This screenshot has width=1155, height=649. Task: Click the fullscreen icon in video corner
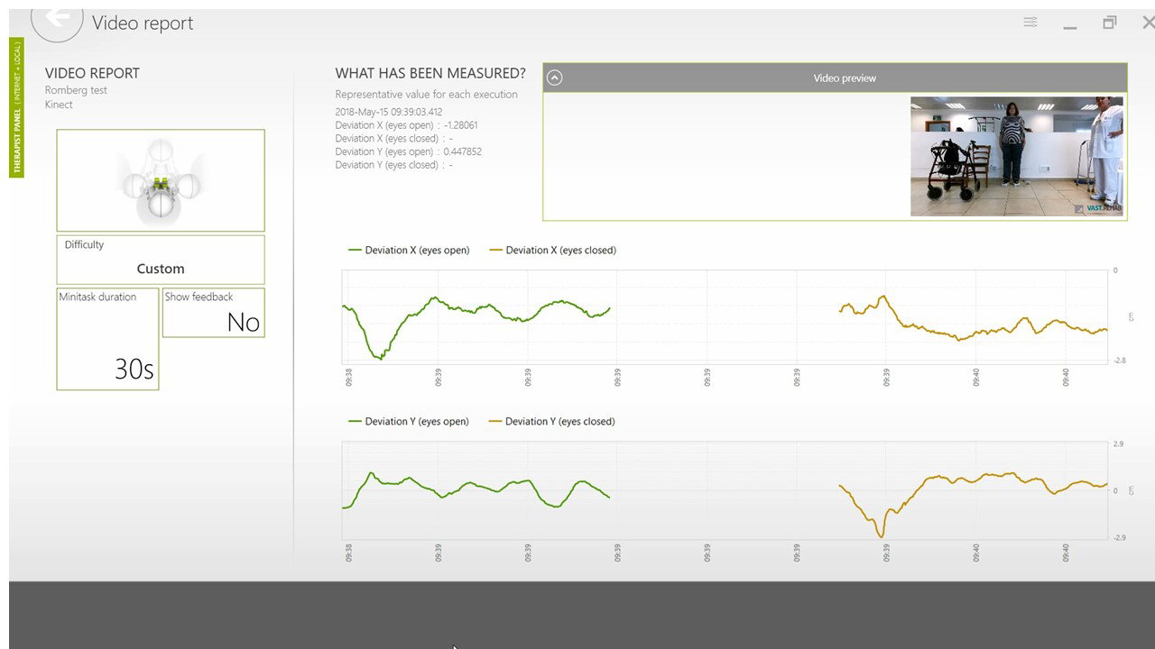(x=1079, y=209)
